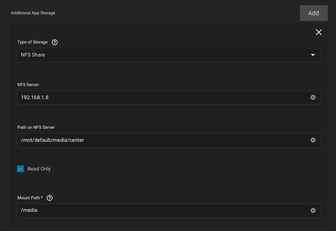The height and width of the screenshot is (231, 336).
Task: Remove this storage entry with the X icon
Action: (x=319, y=32)
